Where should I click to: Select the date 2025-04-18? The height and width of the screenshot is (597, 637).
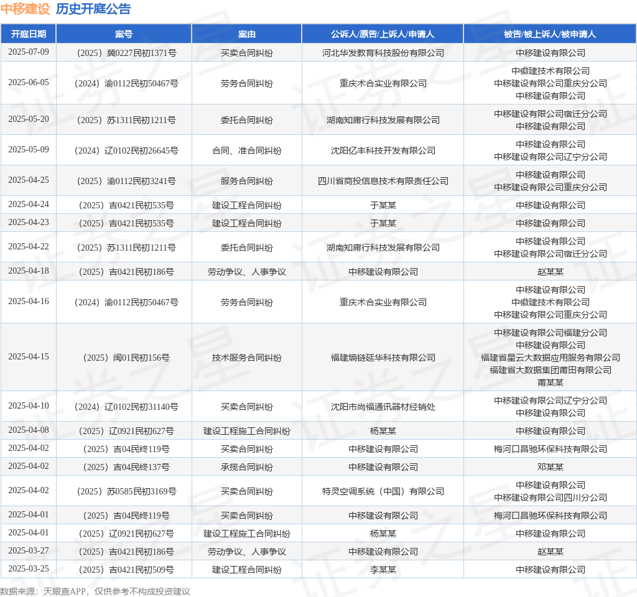29,271
